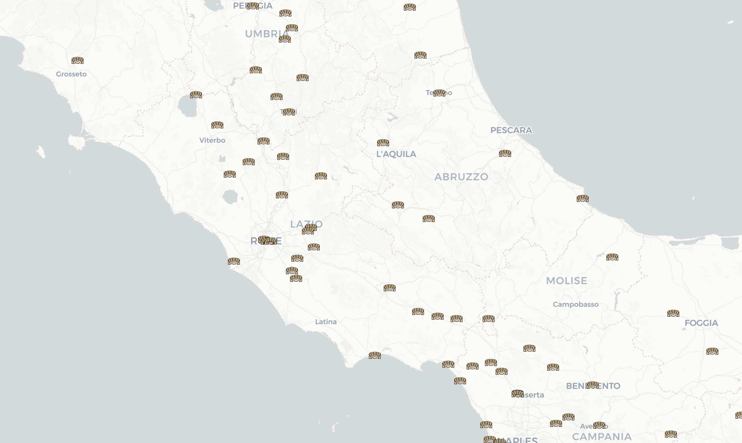Click the coastal amphitheater marker south of Latina

click(375, 356)
